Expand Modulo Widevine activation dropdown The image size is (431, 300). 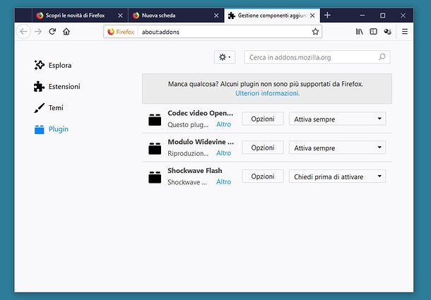[x=337, y=148]
